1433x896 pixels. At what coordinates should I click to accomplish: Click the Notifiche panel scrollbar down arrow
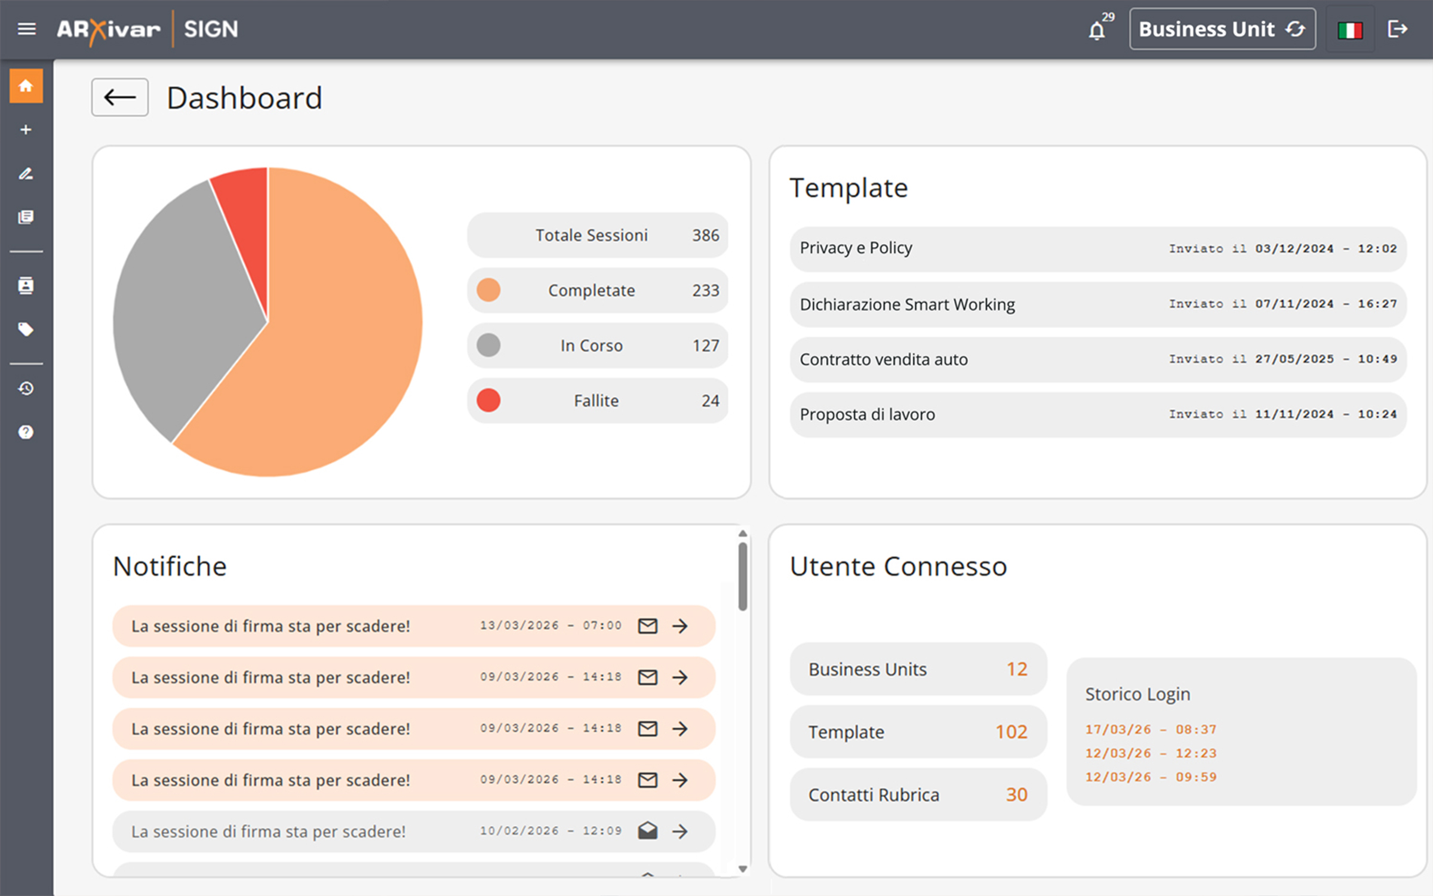tap(743, 869)
